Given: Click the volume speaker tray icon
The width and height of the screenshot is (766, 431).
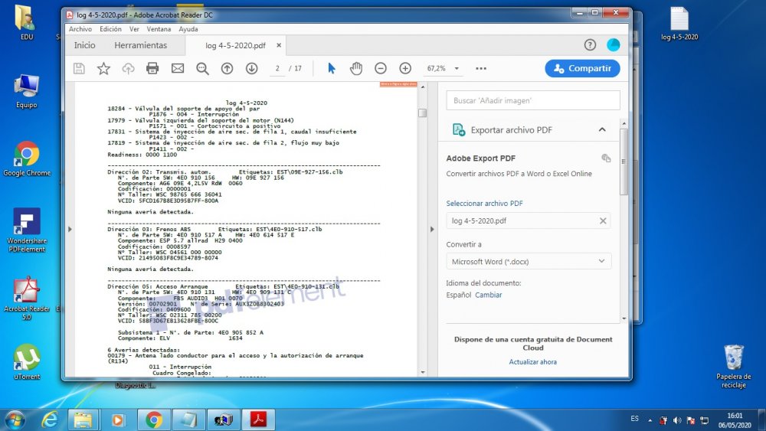Looking at the screenshot, I should (x=677, y=420).
